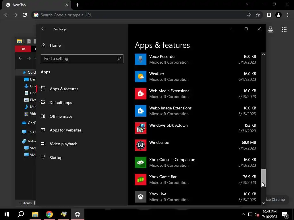Toggle the Chrome side panel icon
Screen dimensions: 294x220
(269, 15)
